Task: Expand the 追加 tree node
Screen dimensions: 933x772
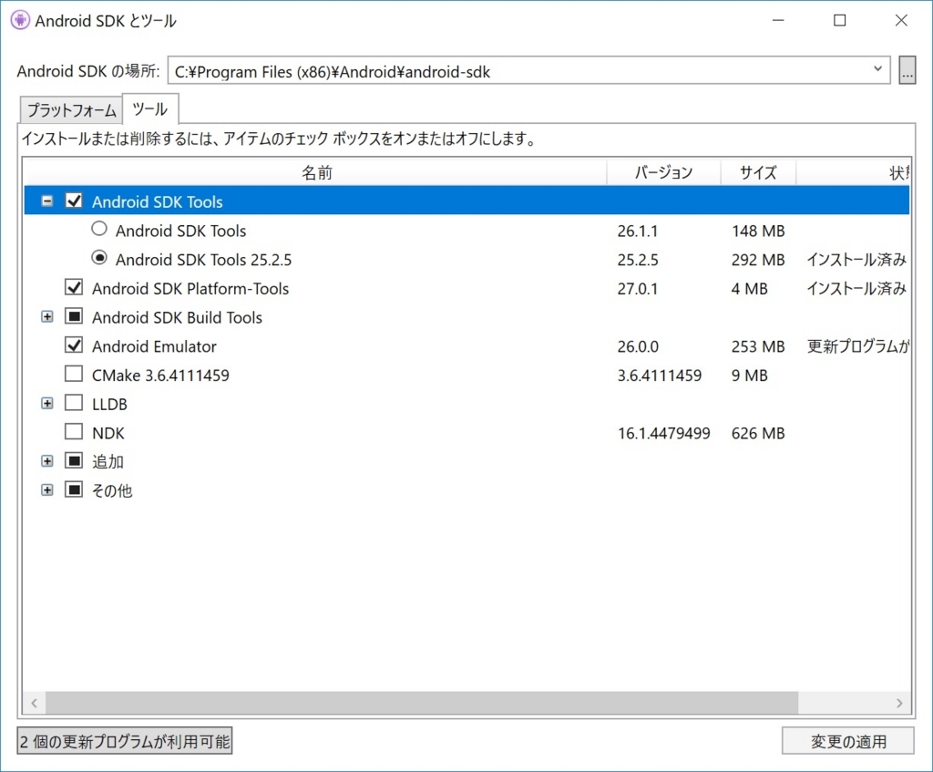Action: click(47, 461)
